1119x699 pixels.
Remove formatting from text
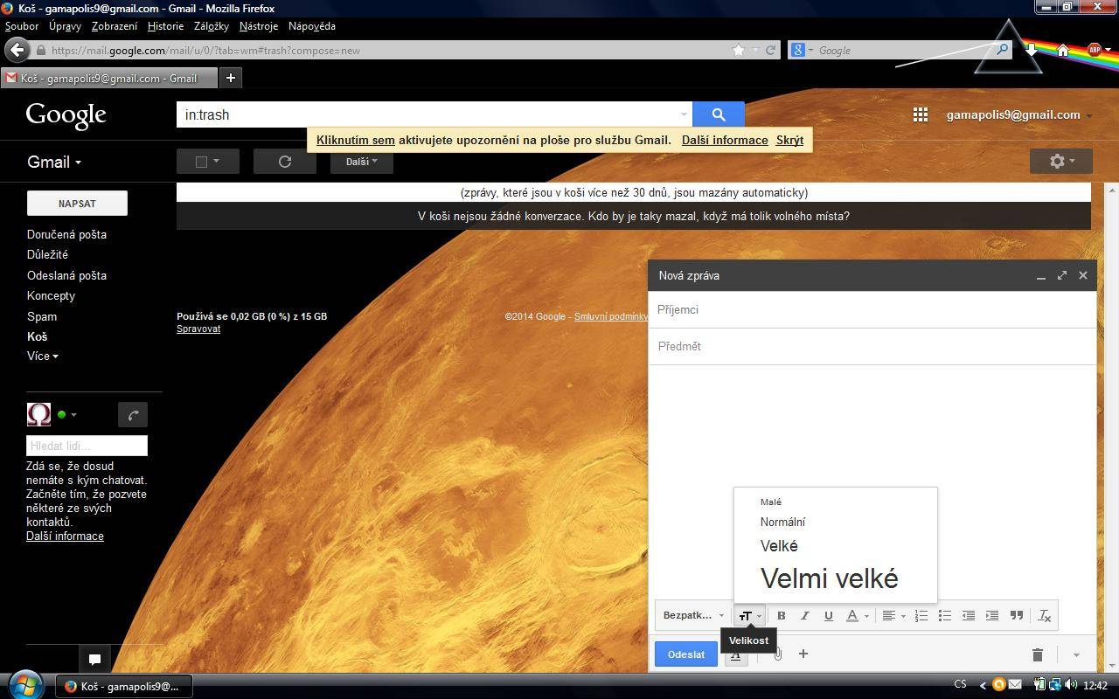pyautogui.click(x=1044, y=615)
